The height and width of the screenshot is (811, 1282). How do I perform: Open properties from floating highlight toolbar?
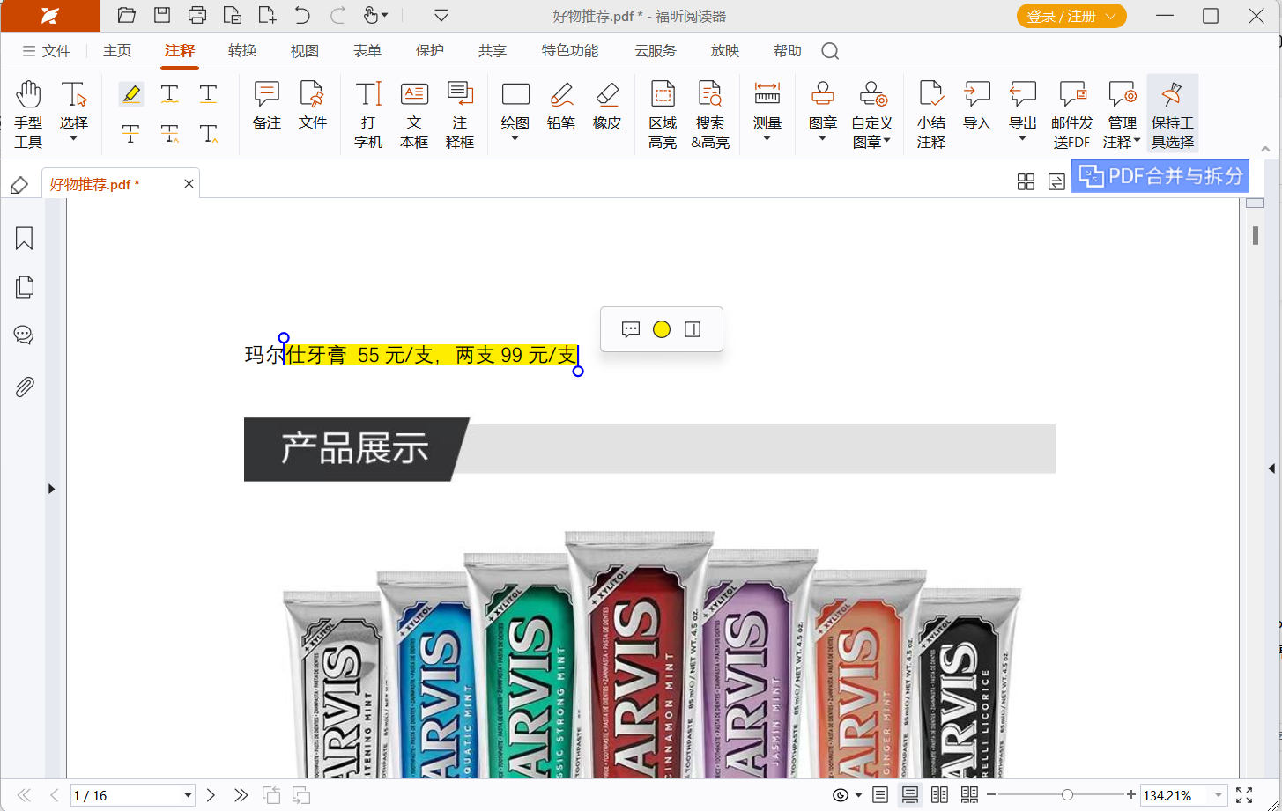693,329
